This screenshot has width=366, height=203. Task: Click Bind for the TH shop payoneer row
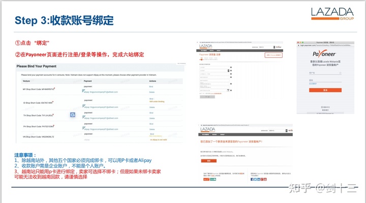pos(151,113)
